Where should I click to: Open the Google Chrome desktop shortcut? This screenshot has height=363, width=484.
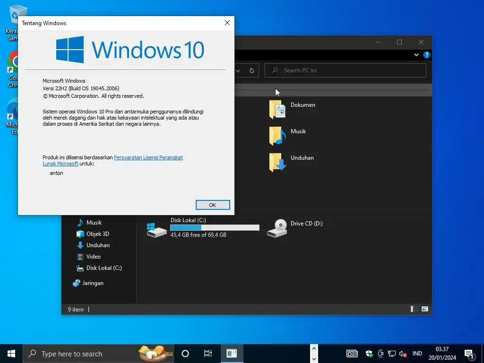click(12, 70)
